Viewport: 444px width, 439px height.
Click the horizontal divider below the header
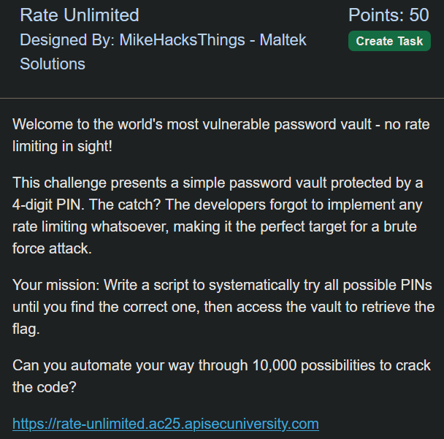pos(222,99)
